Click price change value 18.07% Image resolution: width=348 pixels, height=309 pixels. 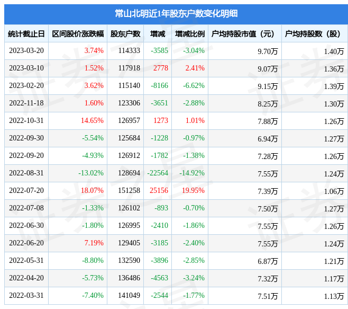point(92,190)
